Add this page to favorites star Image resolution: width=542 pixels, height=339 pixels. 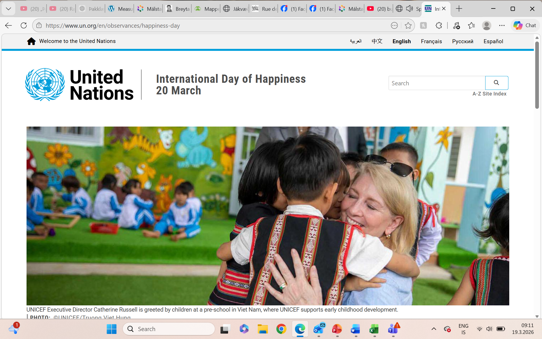(x=408, y=26)
